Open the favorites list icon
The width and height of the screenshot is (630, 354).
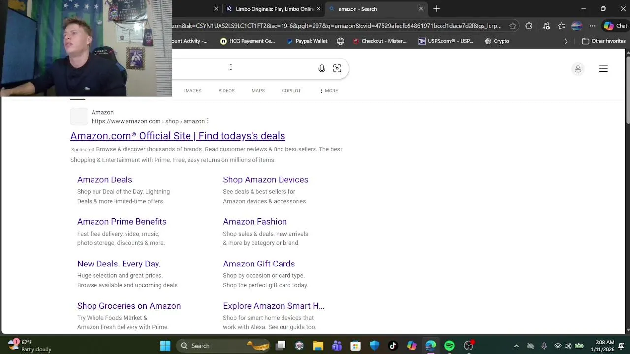pos(562,26)
